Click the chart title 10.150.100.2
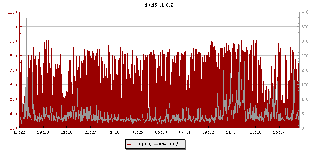 pos(159,5)
